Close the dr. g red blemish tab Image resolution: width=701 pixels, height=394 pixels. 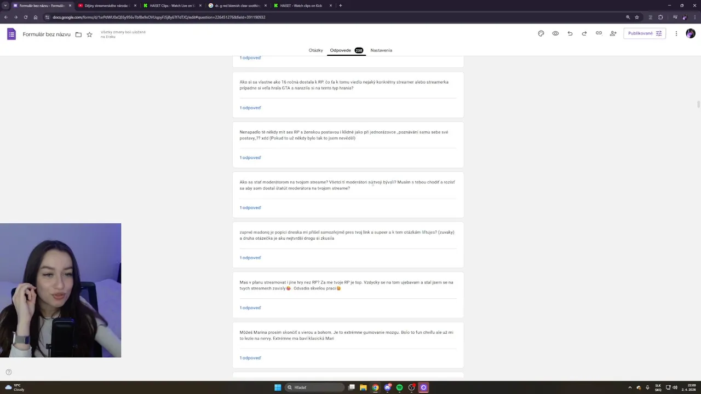coord(266,5)
